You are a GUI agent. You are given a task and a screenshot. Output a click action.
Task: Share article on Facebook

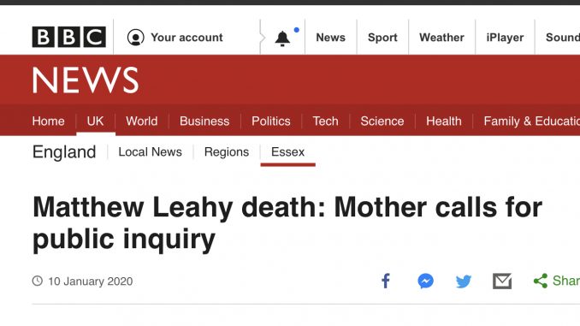coord(386,282)
